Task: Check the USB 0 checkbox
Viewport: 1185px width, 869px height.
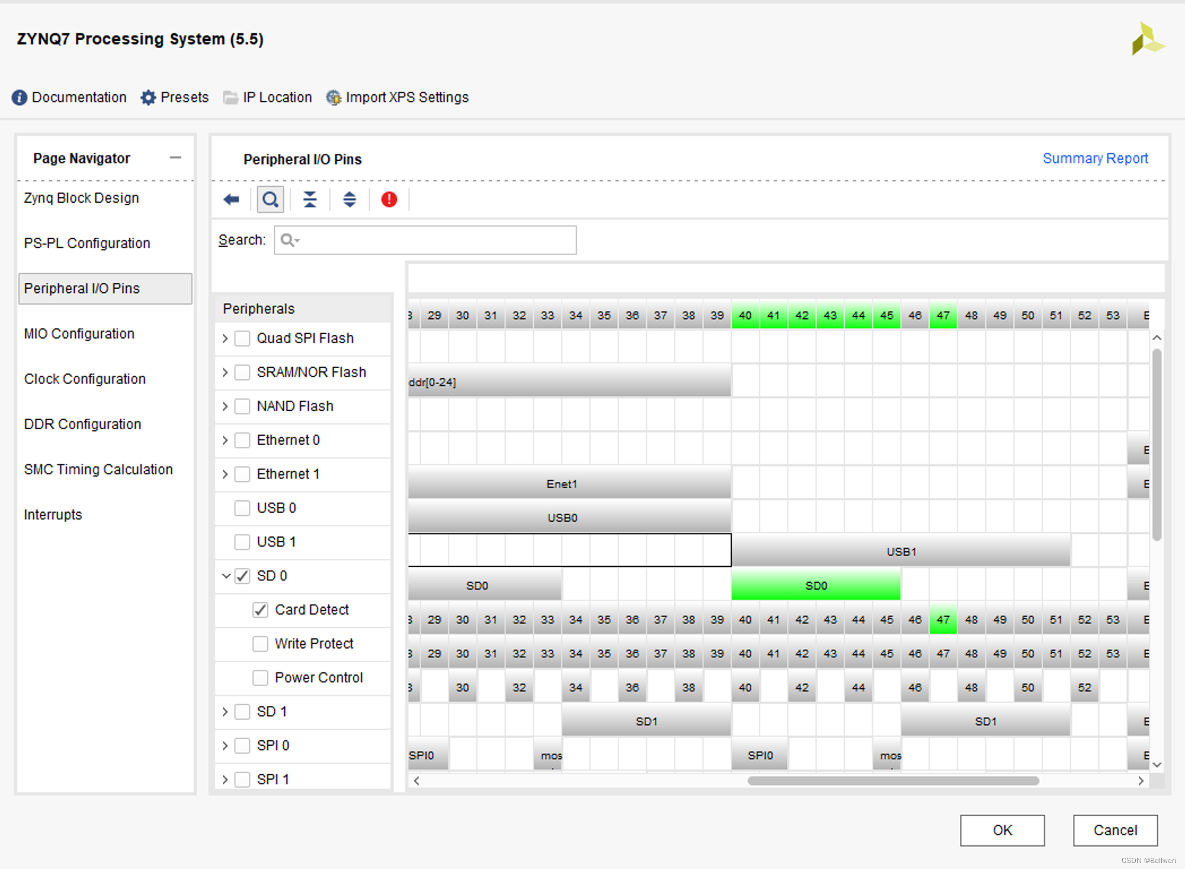Action: [x=242, y=508]
